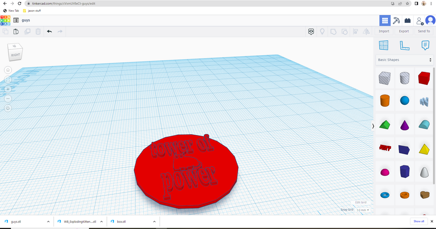Select the Workplane tool
436x229 pixels.
click(x=384, y=45)
